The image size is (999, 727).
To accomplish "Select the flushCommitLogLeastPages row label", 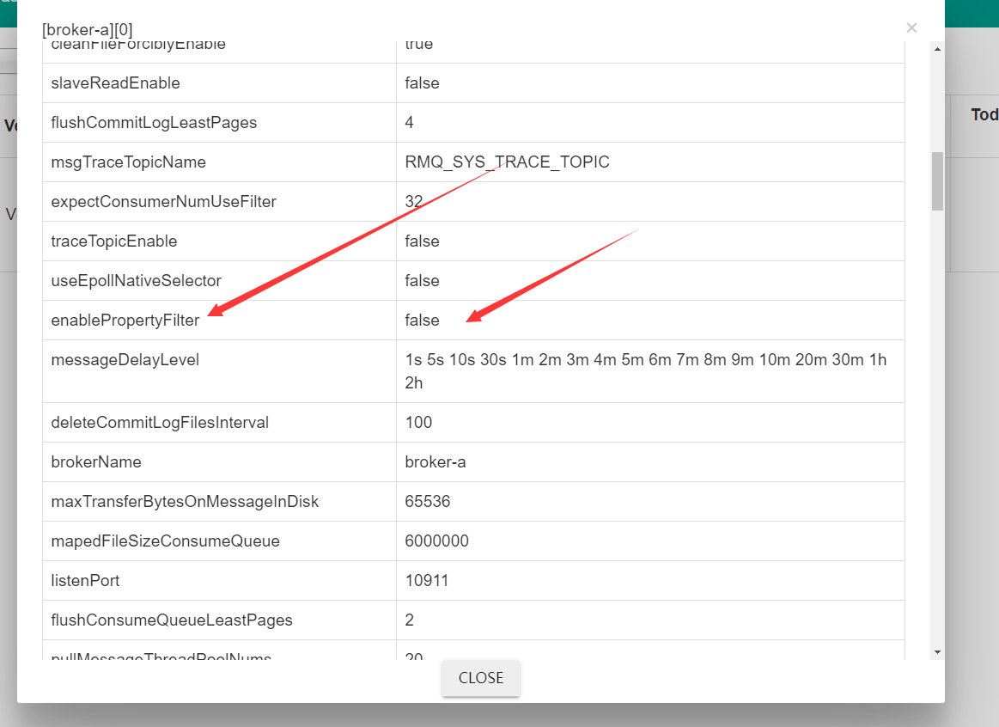I will pos(154,123).
